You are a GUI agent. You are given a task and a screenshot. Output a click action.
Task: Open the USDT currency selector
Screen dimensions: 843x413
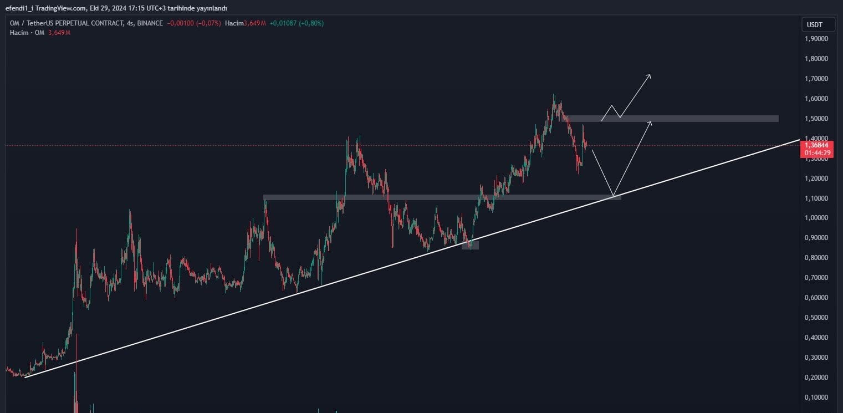pyautogui.click(x=818, y=25)
